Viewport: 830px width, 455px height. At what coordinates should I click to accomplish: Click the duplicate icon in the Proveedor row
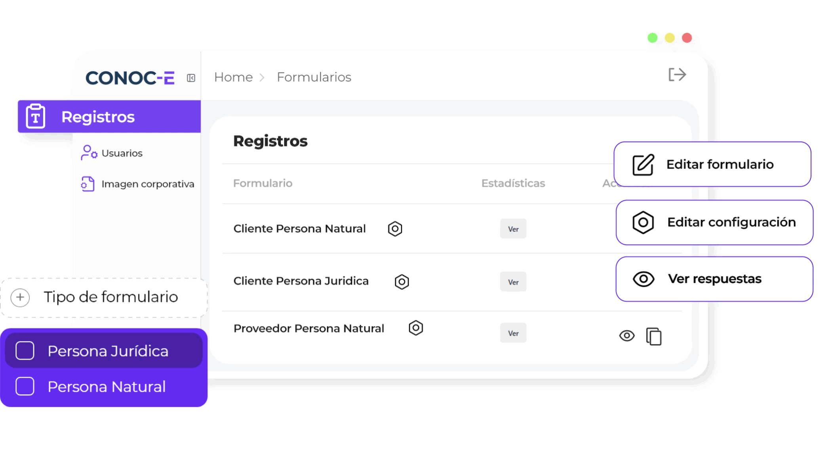653,336
